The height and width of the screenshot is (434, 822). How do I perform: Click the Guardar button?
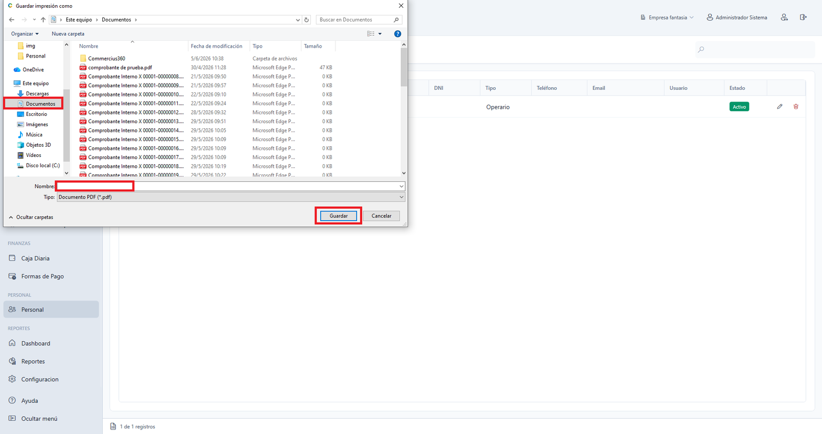click(339, 216)
